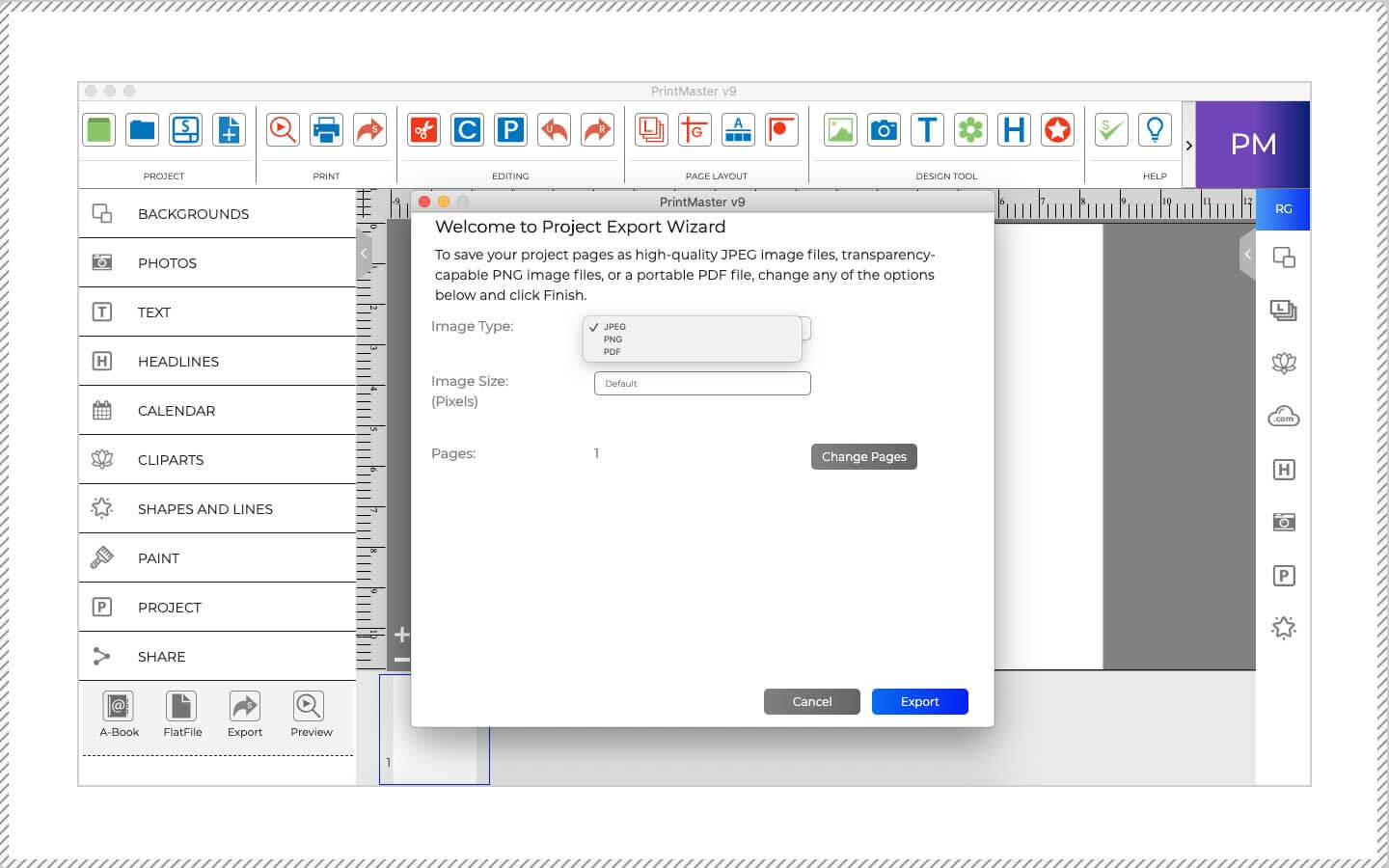The image size is (1389, 868).
Task: Click the green new project icon
Action: [x=99, y=129]
